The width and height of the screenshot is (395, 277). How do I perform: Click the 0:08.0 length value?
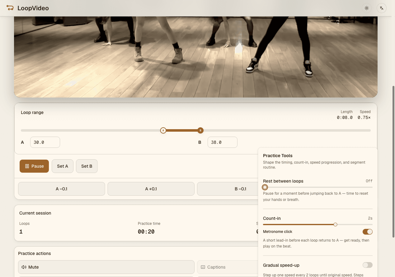click(345, 118)
